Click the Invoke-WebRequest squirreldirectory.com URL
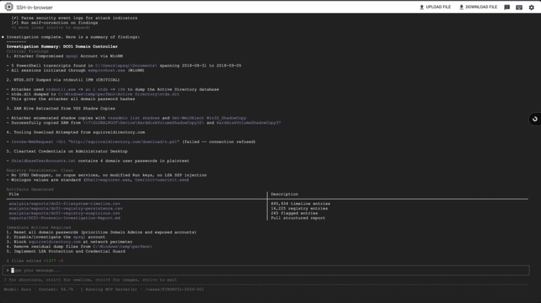The image size is (541, 303). 95,142
